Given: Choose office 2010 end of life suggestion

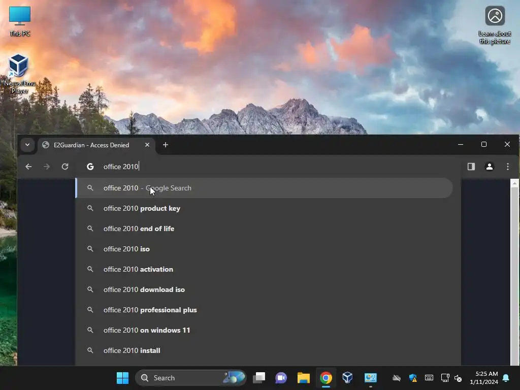Looking at the screenshot, I should point(264,229).
